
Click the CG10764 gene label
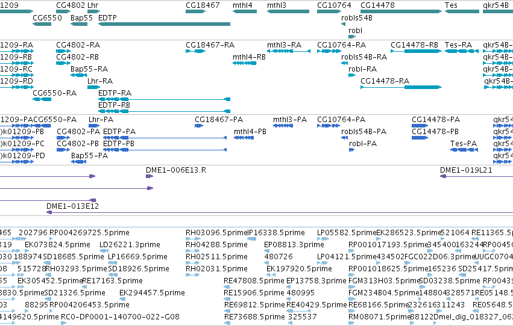334,5
